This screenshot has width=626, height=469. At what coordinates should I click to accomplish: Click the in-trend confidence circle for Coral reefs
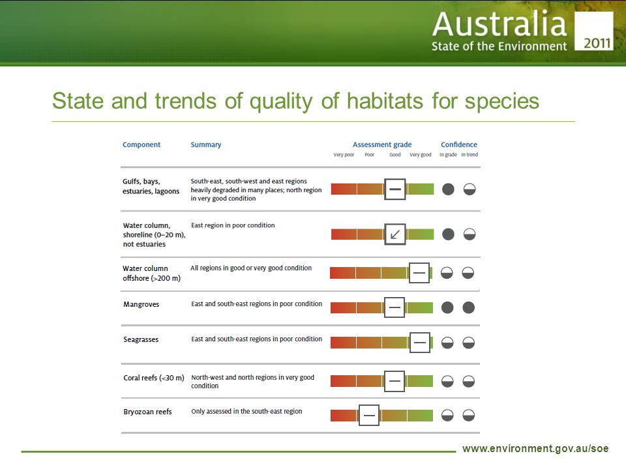pos(469,381)
